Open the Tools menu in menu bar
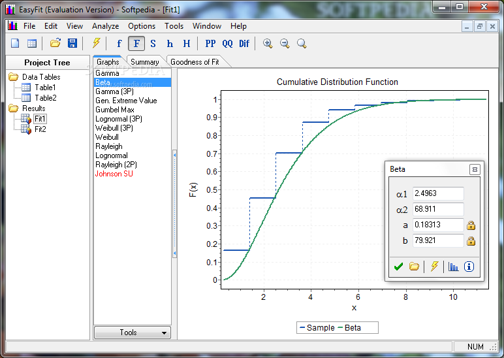 pos(174,26)
